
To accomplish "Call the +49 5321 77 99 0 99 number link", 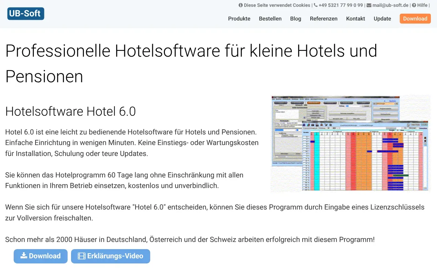I will [x=340, y=5].
